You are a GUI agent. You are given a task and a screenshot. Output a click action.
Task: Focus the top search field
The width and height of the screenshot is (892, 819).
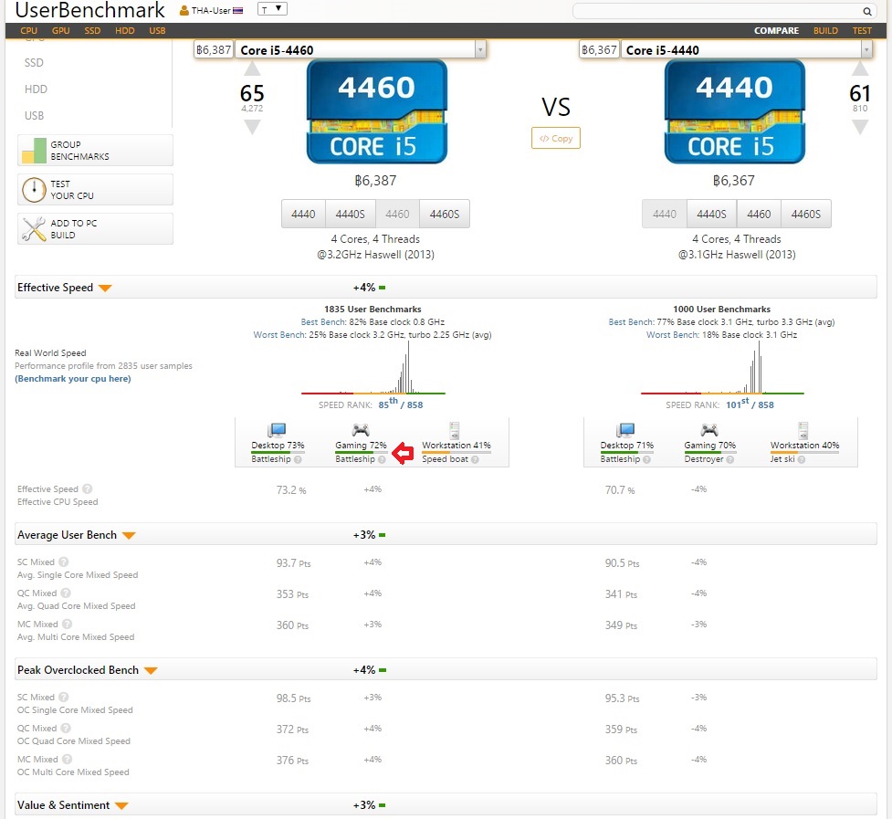[x=724, y=11]
